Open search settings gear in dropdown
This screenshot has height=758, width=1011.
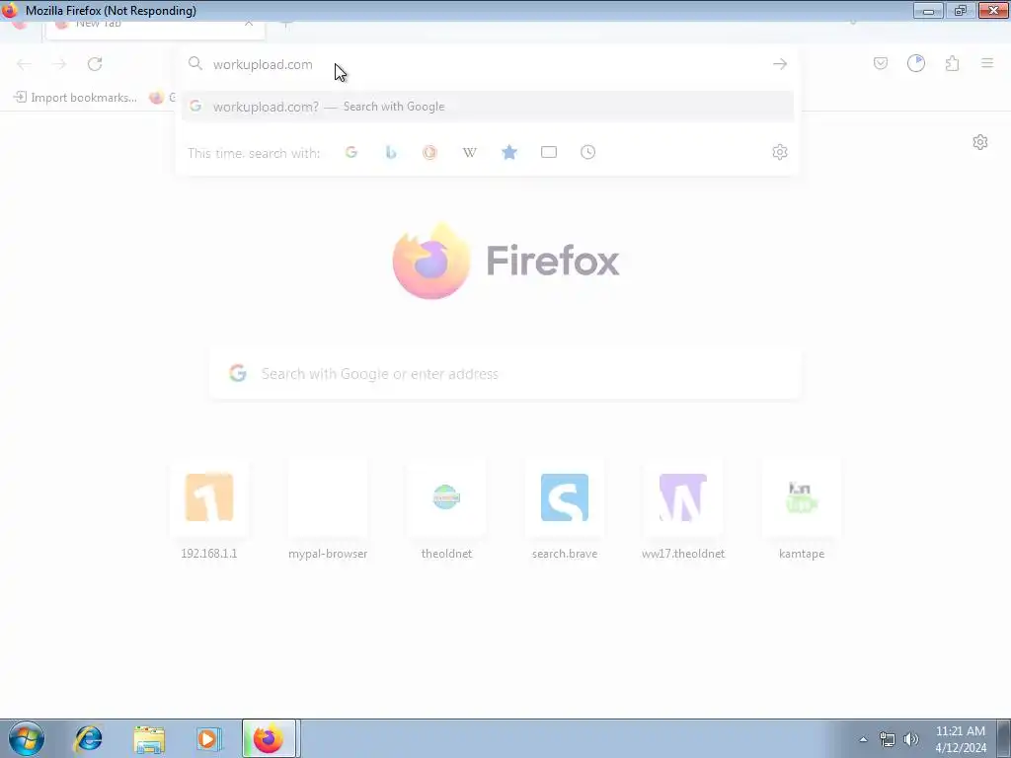[780, 152]
